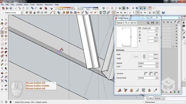Save profile in Profile Dialog
This screenshot has height=104, width=186.
152,23
